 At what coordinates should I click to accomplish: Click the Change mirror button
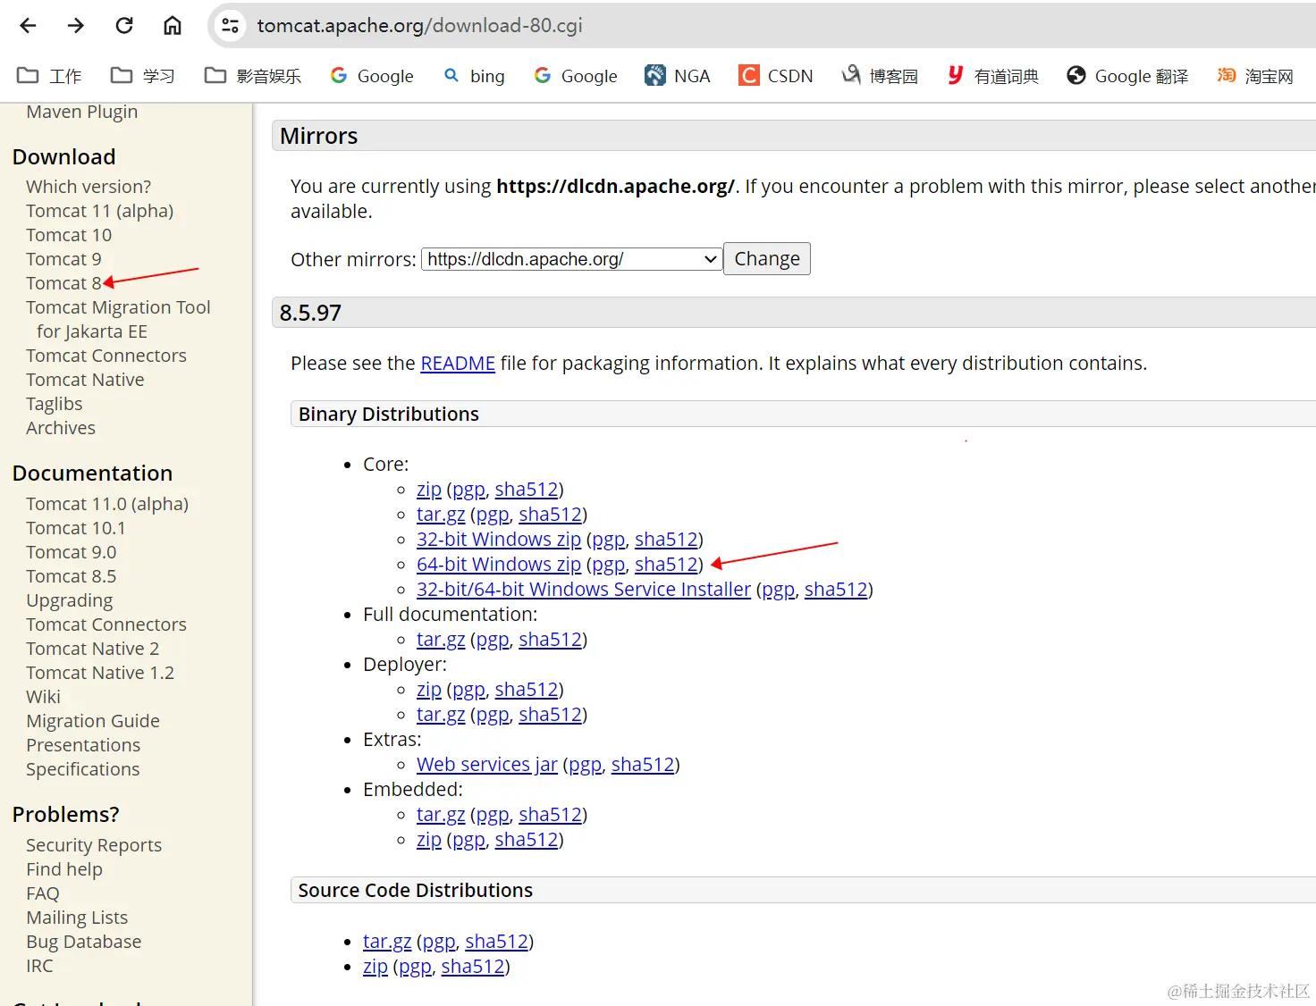pos(767,259)
